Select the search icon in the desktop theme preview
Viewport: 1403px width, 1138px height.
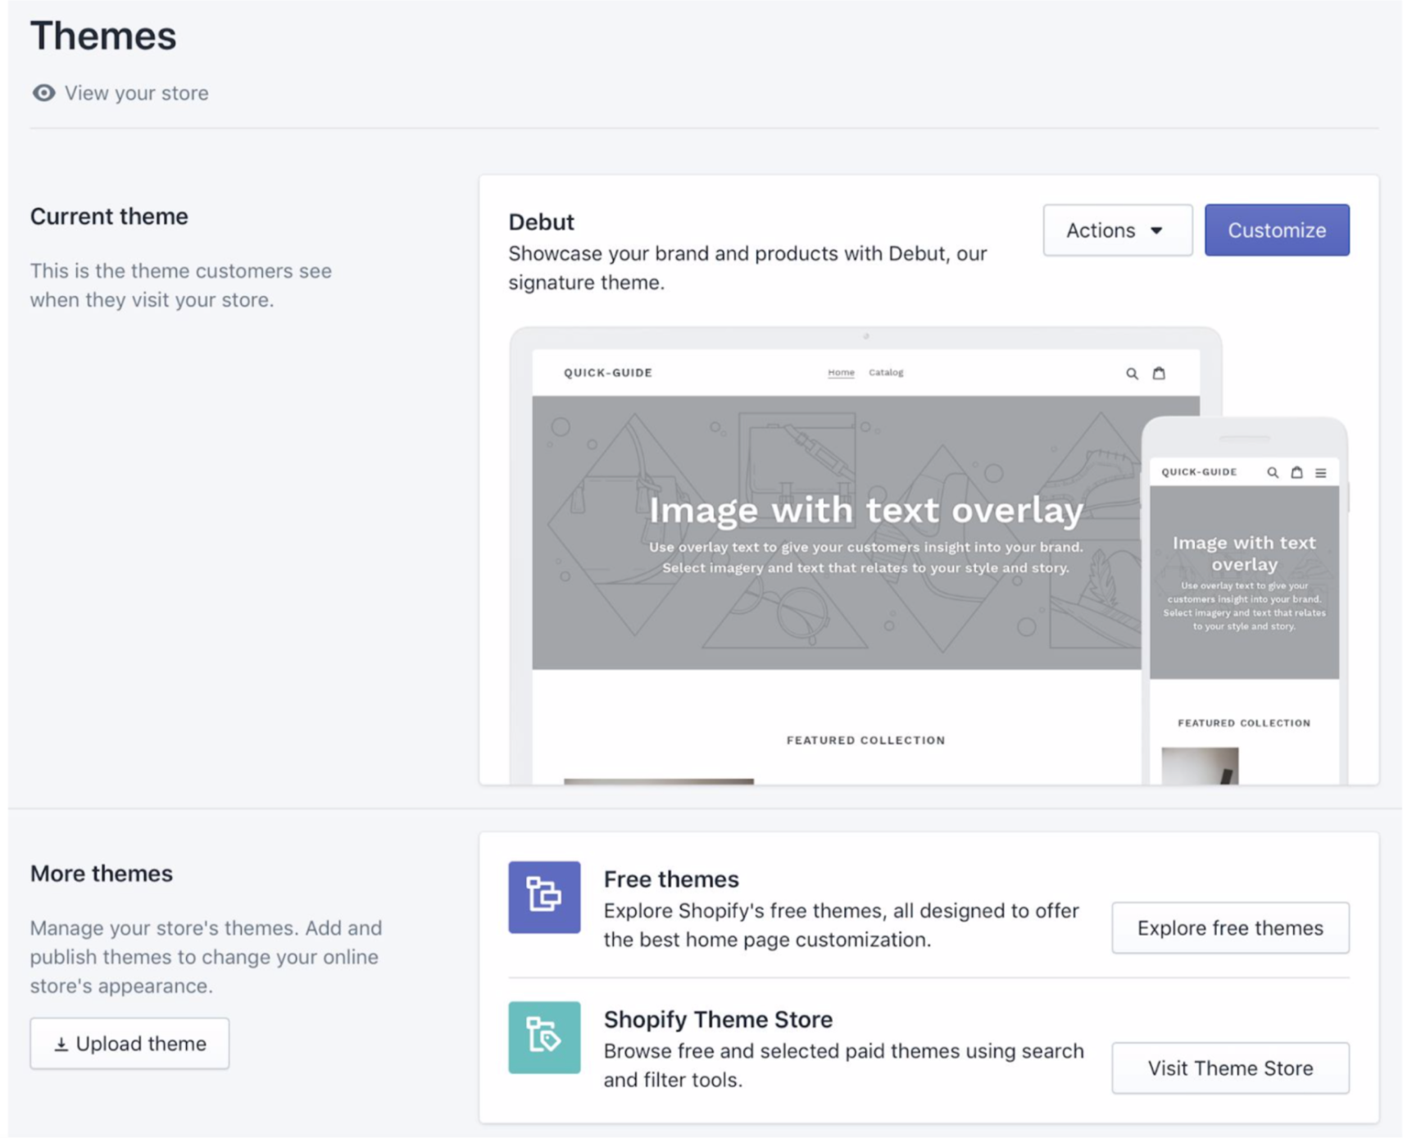[1132, 372]
